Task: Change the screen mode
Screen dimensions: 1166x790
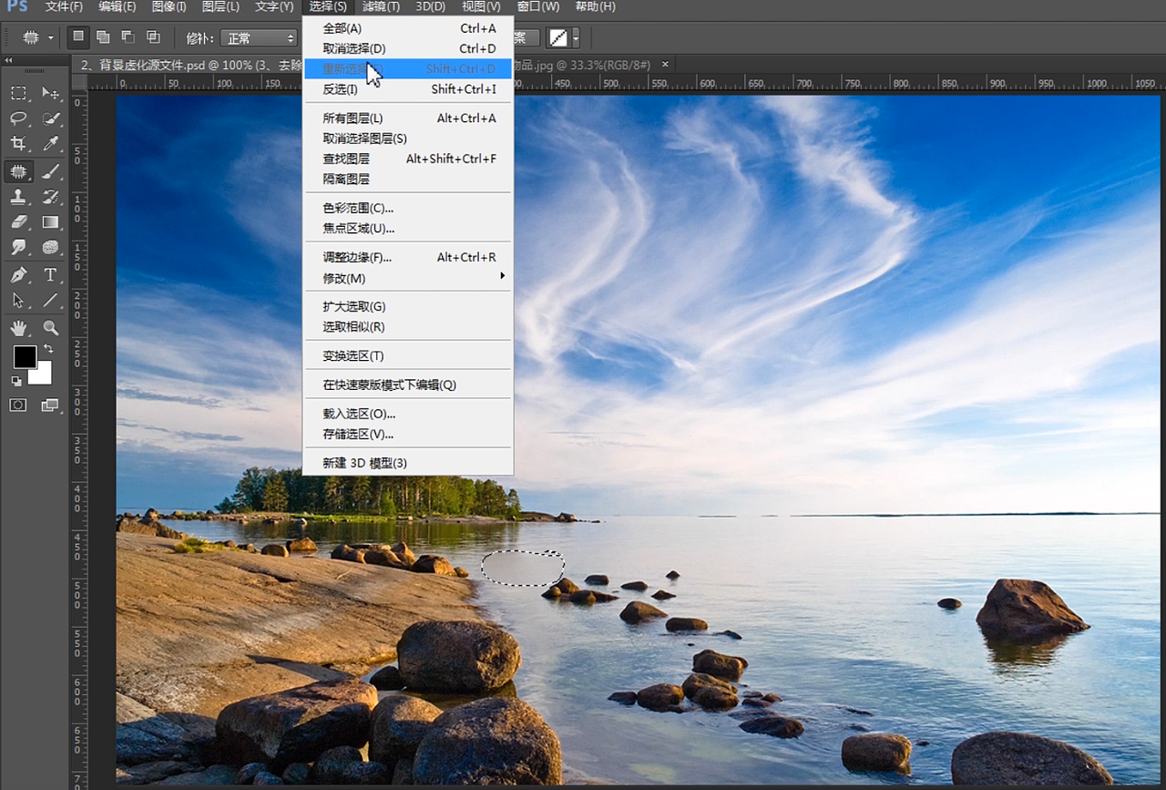Action: pyautogui.click(x=51, y=405)
